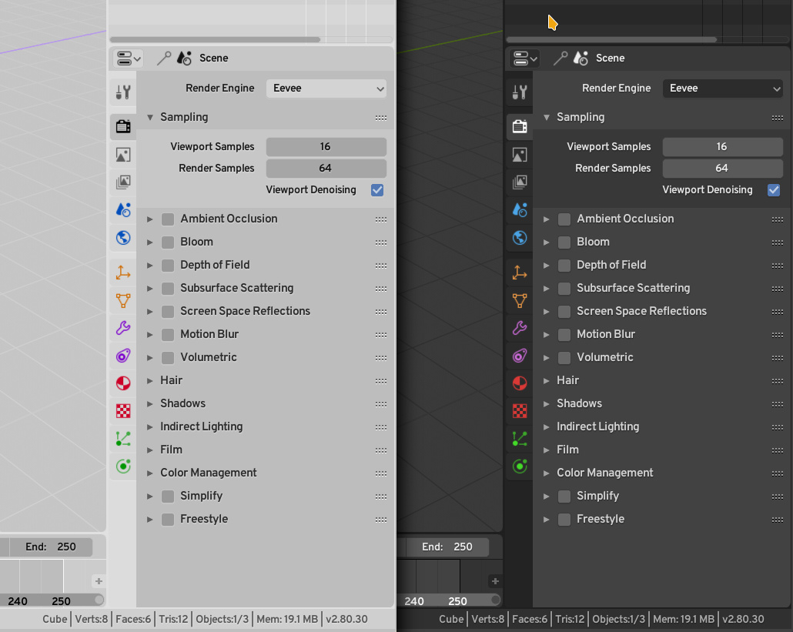Click Render Samples field in dark panel
793x632 pixels.
point(723,169)
